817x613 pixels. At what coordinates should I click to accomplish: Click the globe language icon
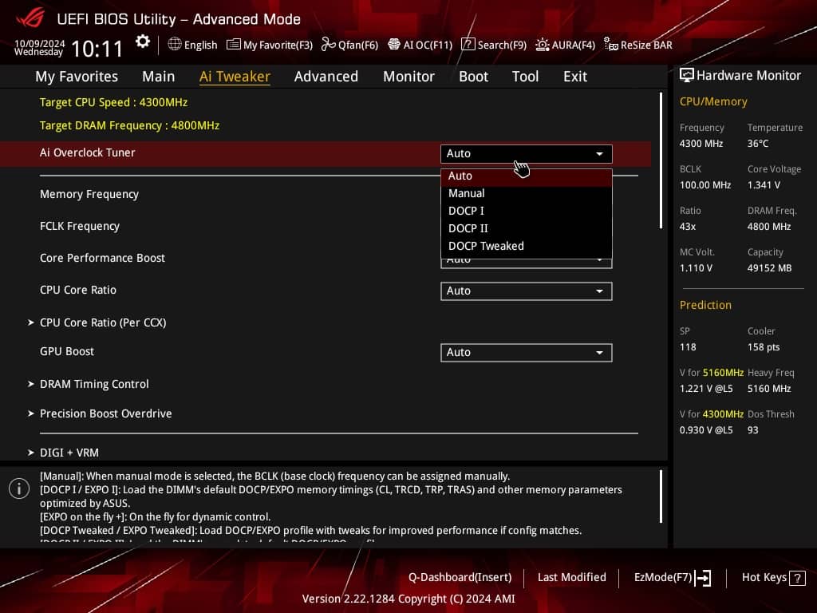tap(175, 45)
